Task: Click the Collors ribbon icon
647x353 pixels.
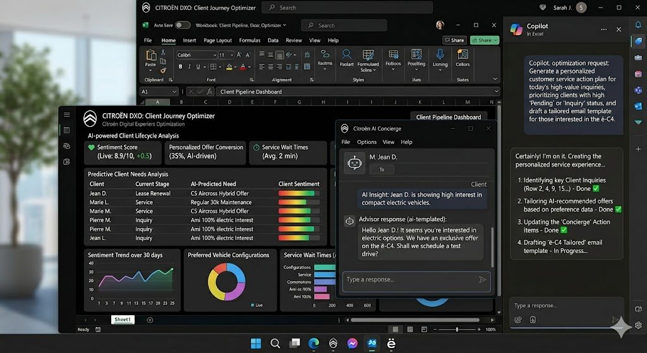Action: [463, 54]
